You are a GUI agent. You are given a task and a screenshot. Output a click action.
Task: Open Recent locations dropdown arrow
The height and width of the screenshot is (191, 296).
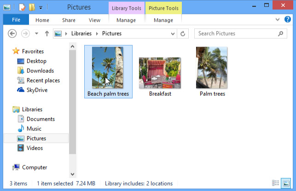click(36, 34)
